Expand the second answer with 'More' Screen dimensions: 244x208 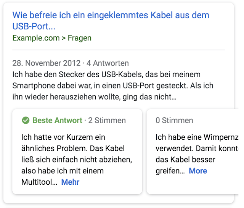198,171
